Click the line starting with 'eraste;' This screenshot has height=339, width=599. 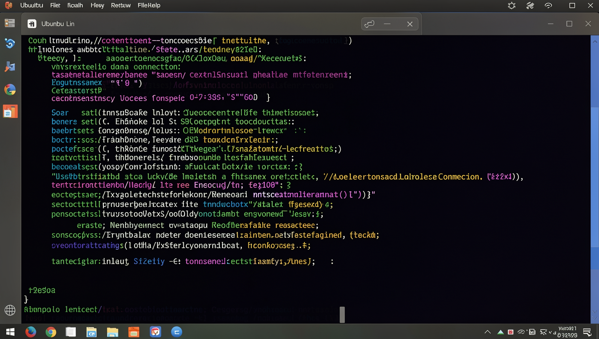pyautogui.click(x=198, y=225)
